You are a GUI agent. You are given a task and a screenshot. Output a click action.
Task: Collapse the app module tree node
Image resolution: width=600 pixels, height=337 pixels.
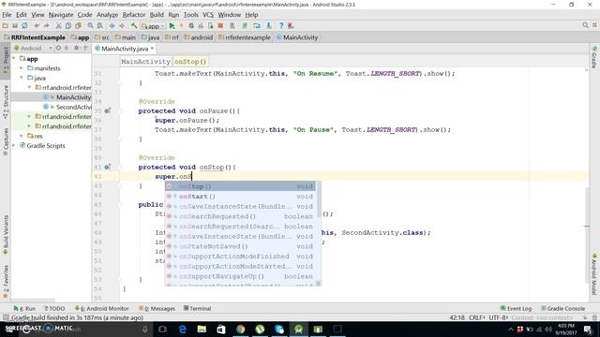pyautogui.click(x=14, y=58)
